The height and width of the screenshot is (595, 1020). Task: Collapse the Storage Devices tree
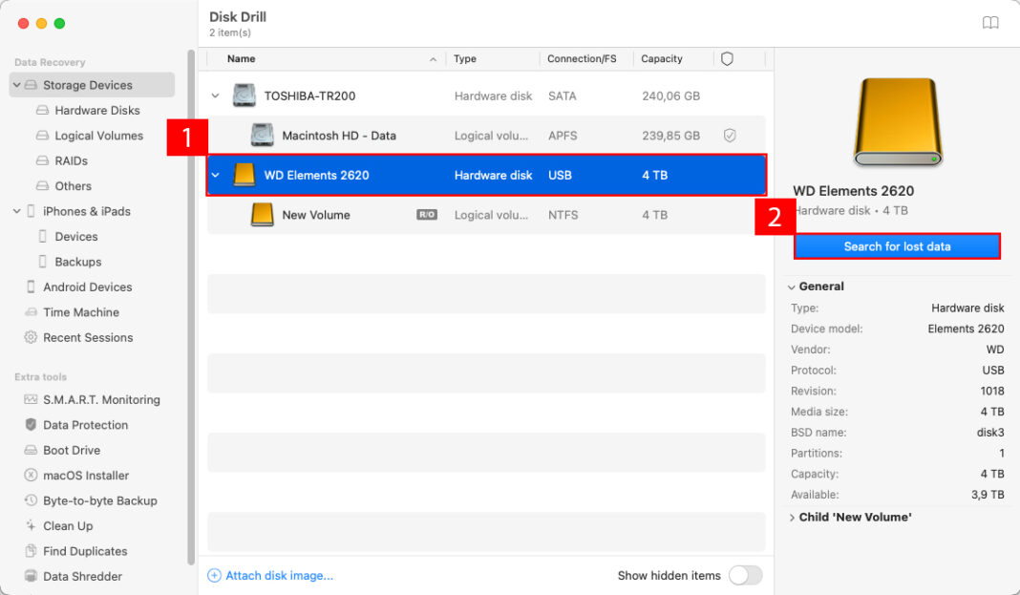17,85
